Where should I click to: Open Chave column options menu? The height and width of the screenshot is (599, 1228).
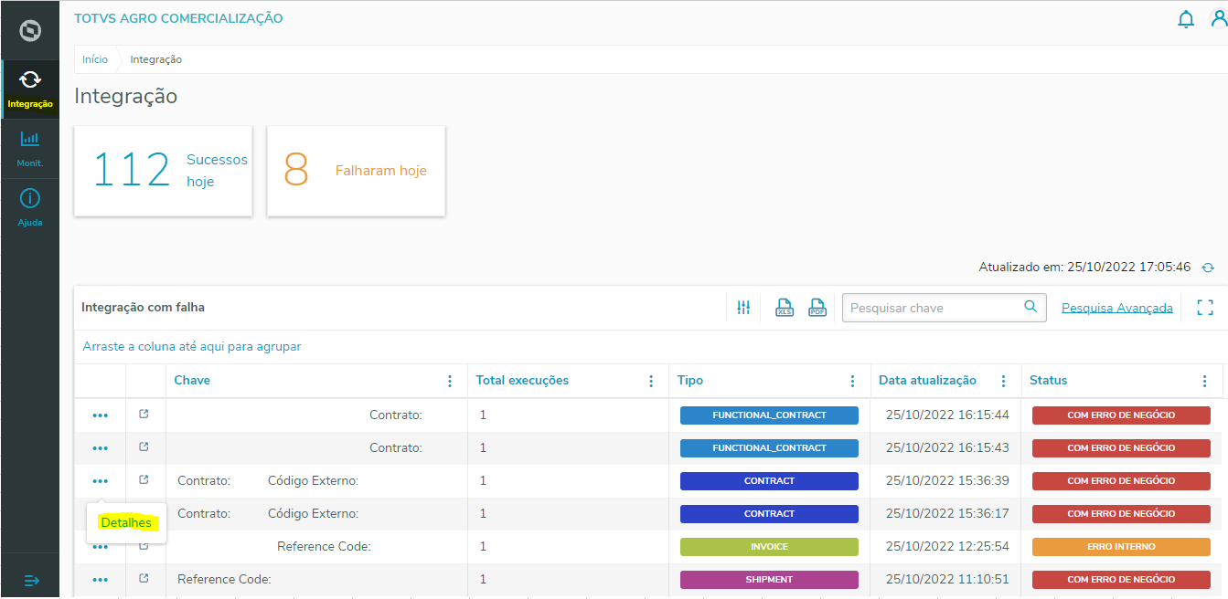point(450,381)
